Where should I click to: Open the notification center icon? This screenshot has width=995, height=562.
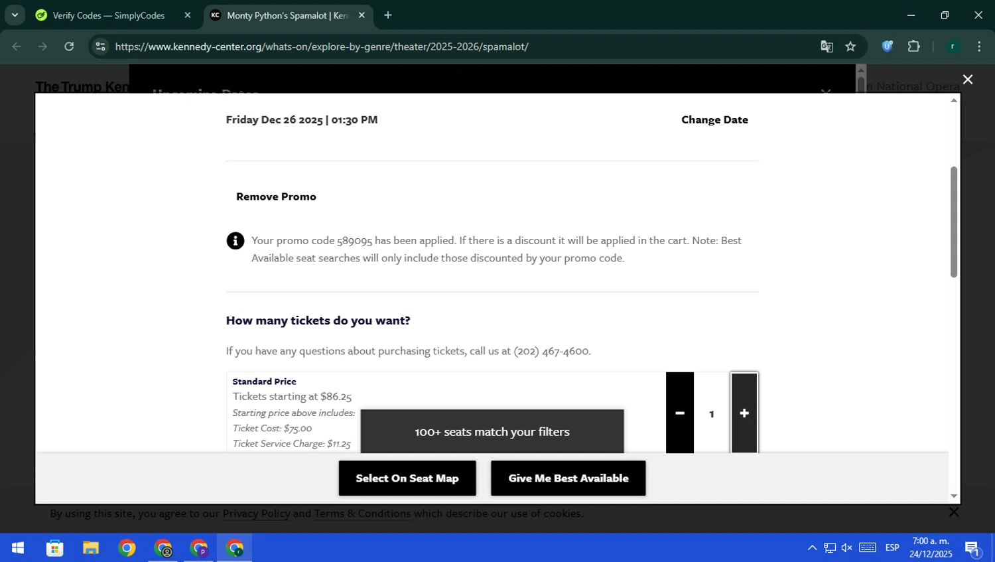[x=972, y=548]
